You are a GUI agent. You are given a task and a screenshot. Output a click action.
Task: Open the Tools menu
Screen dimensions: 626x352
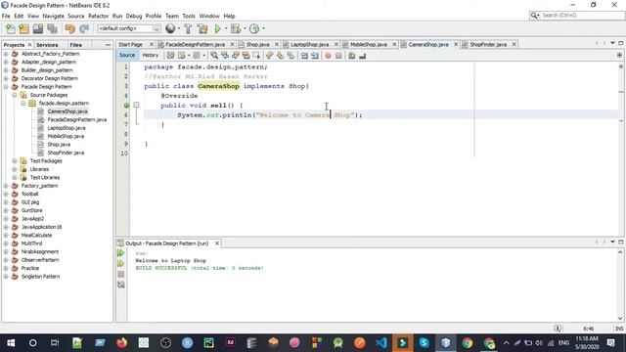pos(189,16)
